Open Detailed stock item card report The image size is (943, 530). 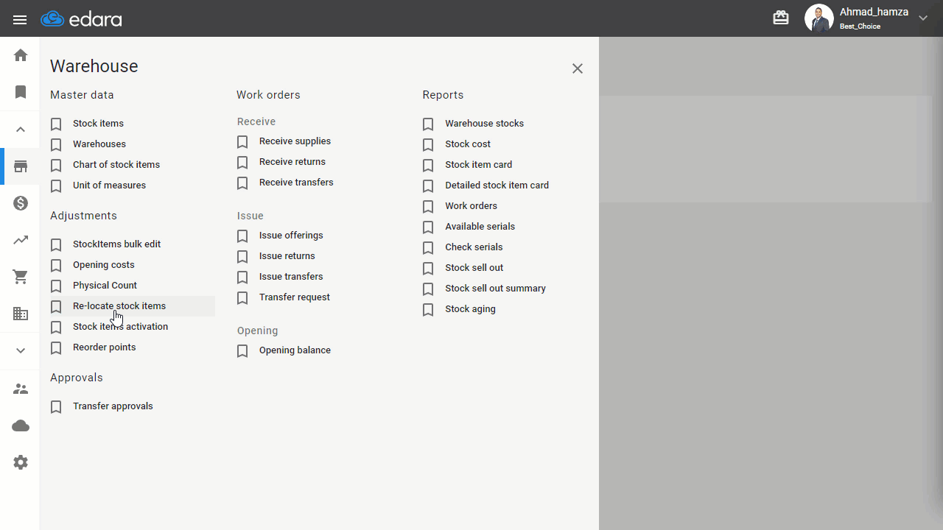(497, 185)
